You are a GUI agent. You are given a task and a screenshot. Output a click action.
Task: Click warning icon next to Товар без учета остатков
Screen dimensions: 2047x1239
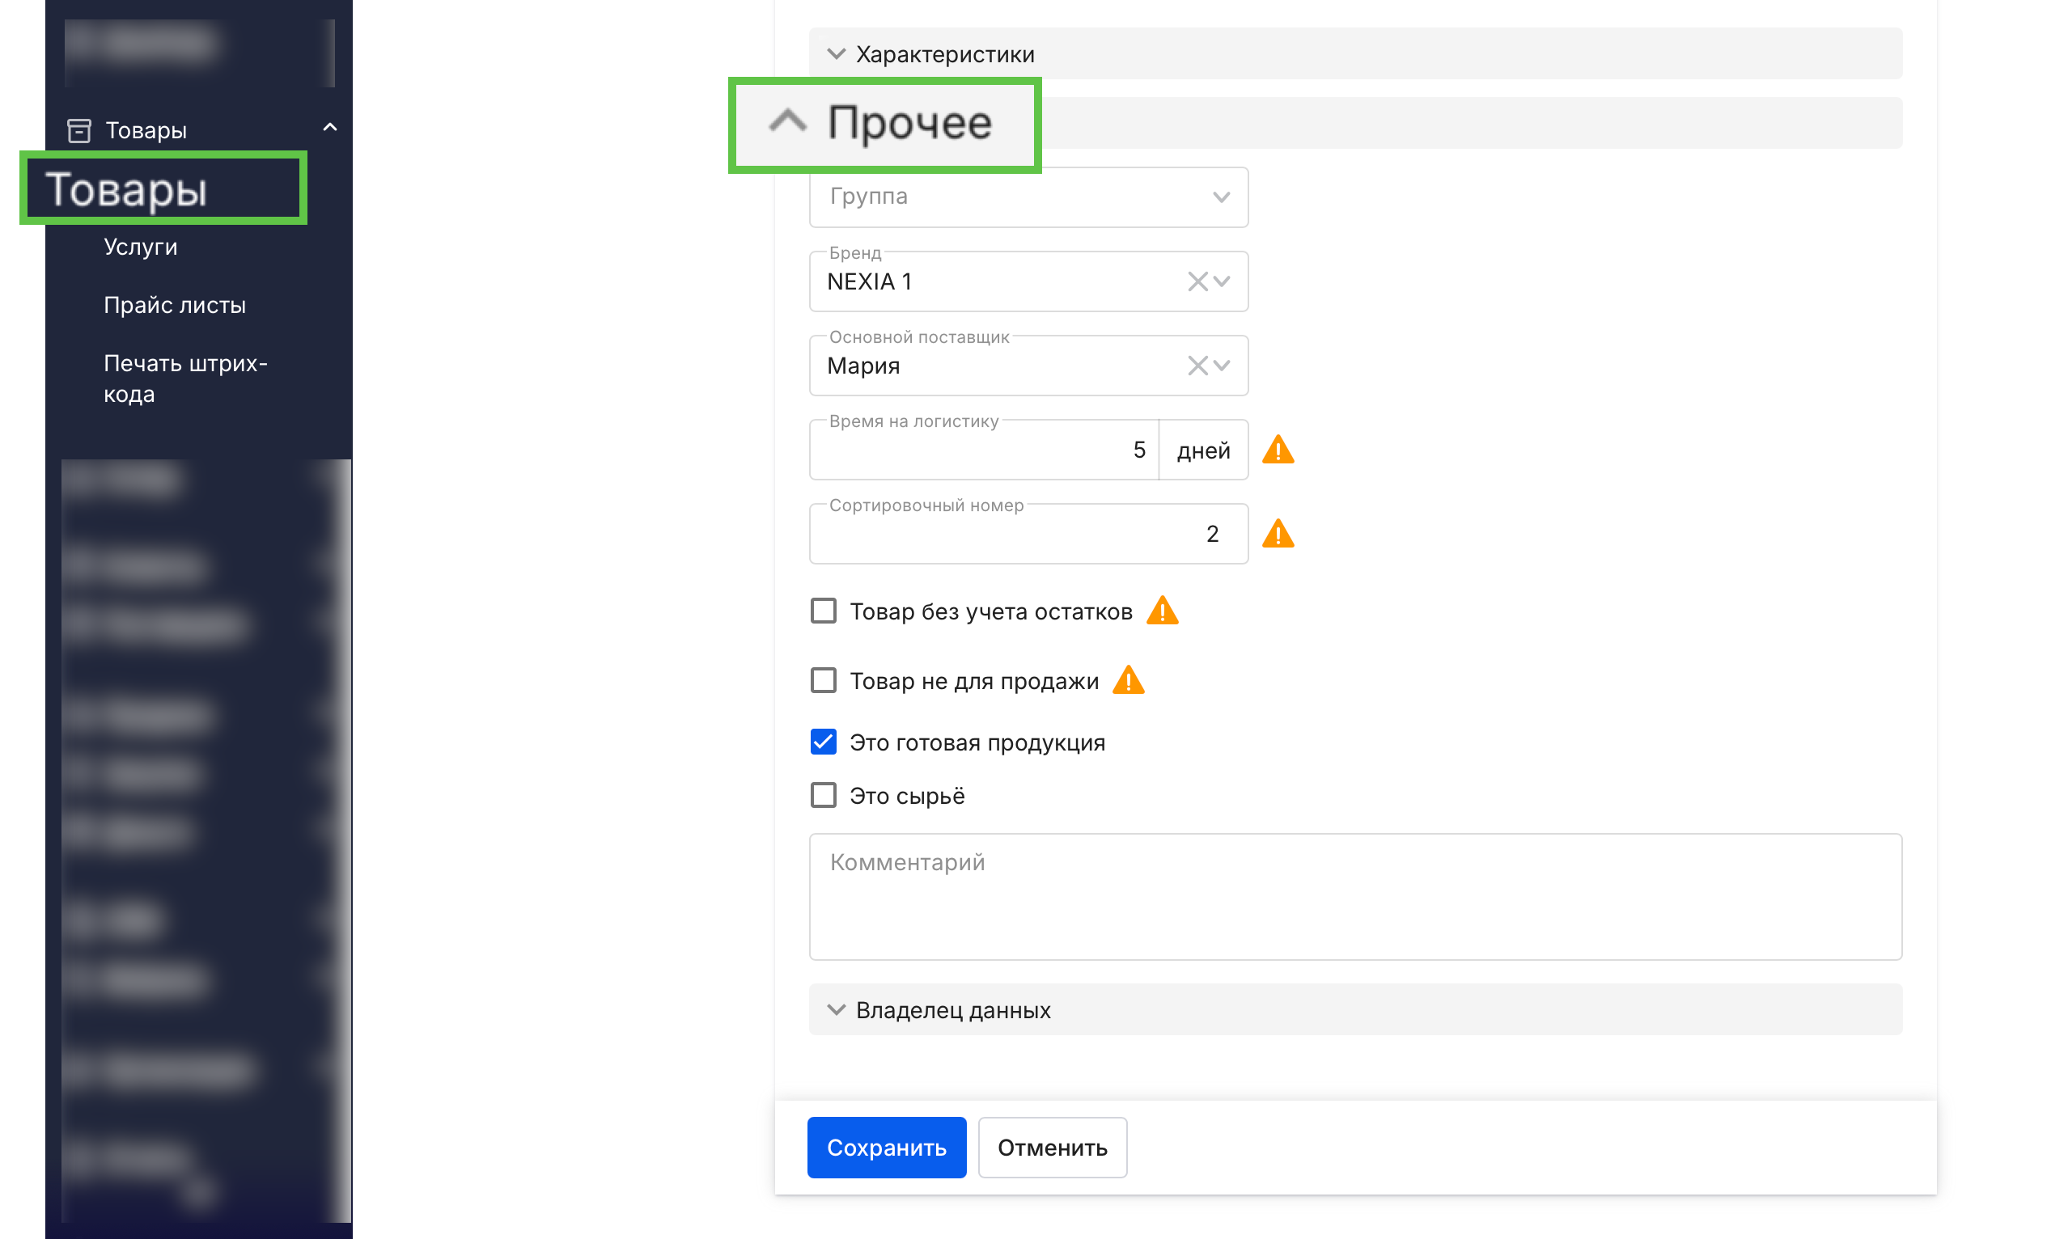pos(1162,611)
